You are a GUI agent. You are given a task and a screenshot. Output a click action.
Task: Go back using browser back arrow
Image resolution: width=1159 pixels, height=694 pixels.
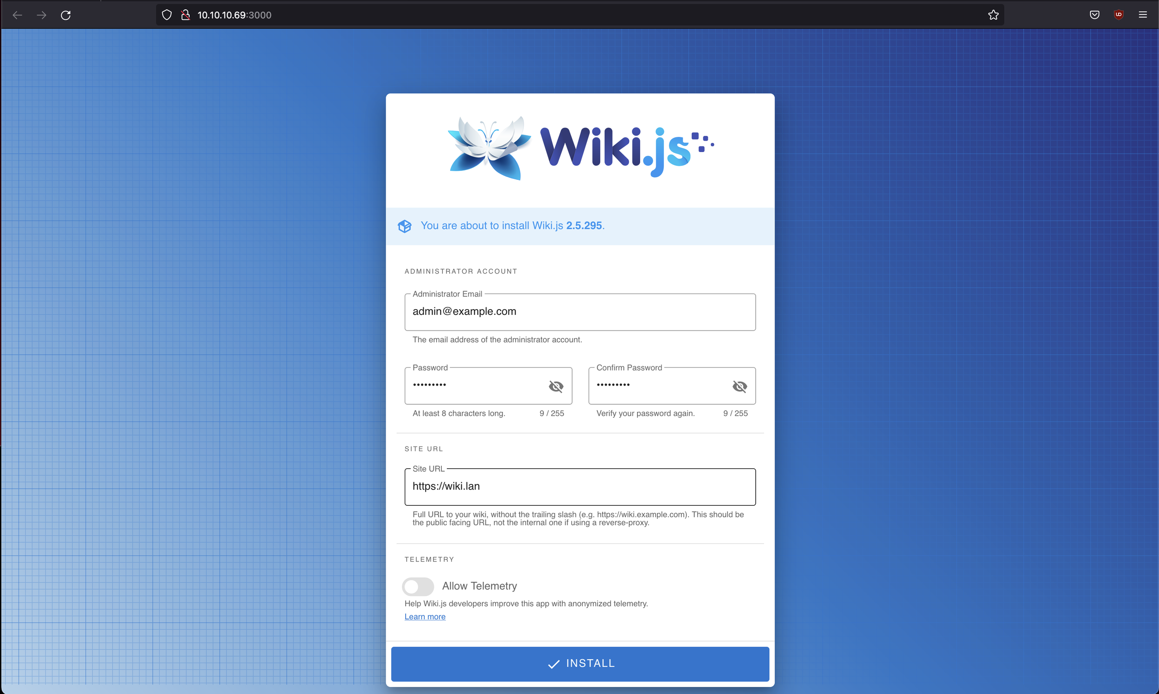pyautogui.click(x=17, y=15)
